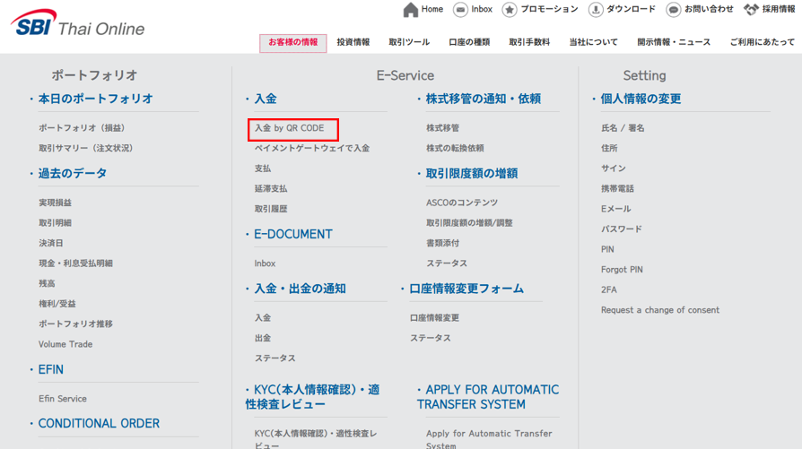Click the 採用情報 handshake icon
This screenshot has width=802, height=449.
[751, 10]
